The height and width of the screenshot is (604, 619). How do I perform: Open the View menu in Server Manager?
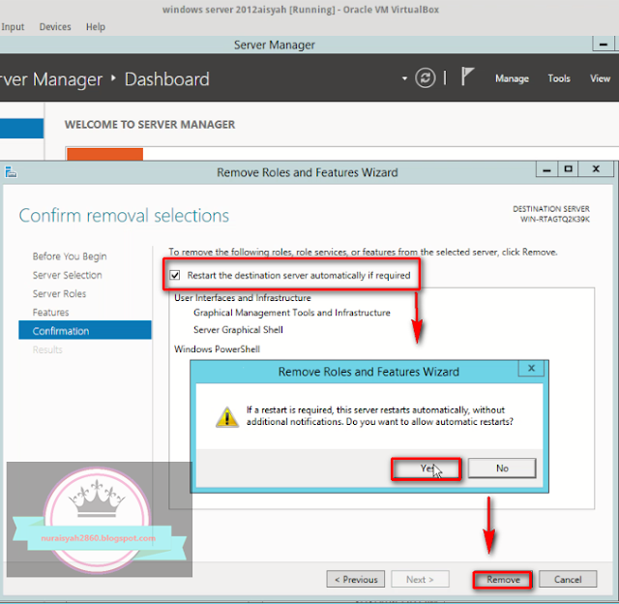tap(600, 78)
